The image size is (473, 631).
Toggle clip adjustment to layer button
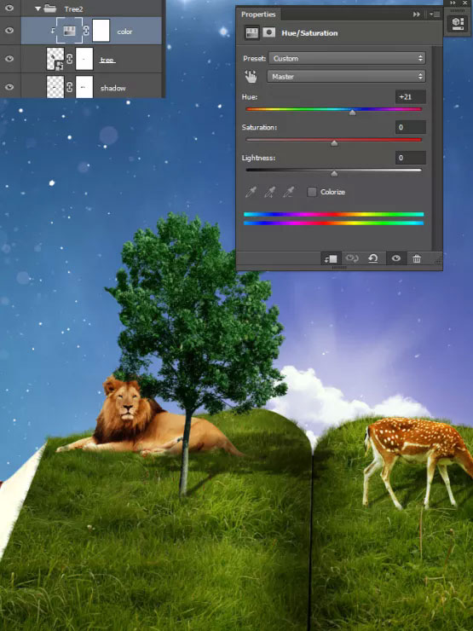point(331,258)
